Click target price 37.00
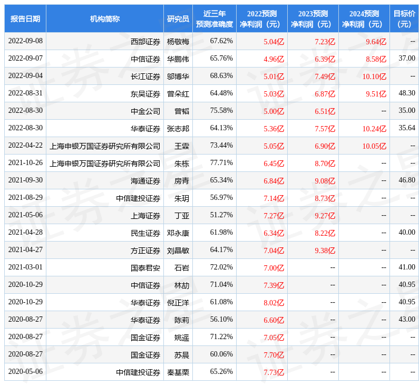 coord(407,59)
